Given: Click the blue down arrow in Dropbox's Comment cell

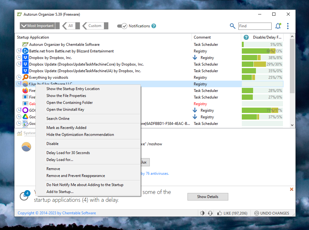Looking at the screenshot, I should [x=195, y=57].
